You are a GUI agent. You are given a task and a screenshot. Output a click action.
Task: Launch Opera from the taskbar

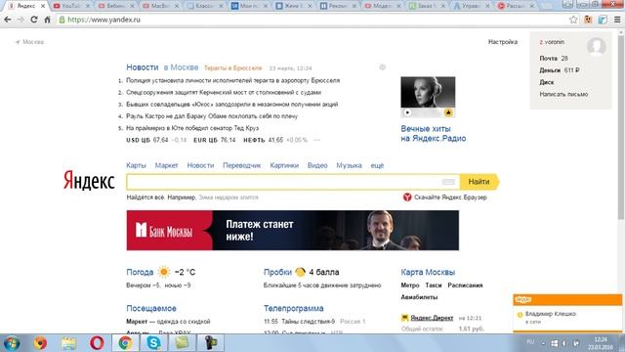(x=97, y=343)
